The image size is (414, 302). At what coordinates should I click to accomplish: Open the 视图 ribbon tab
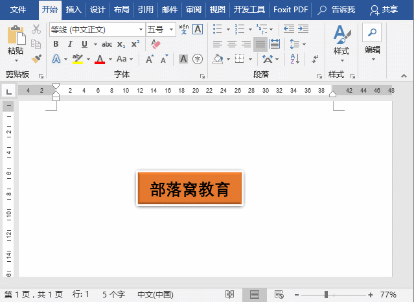coord(218,10)
